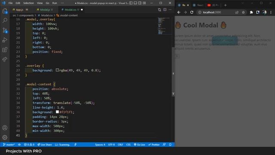Reload the localhost page
The width and height of the screenshot is (275, 155).
tap(192, 12)
